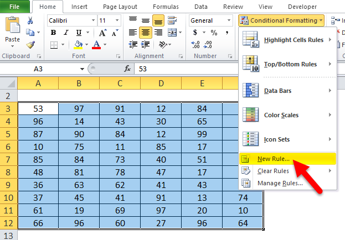Screen dimensions: 345x240
Task: Choose Manage Rules... menu item
Action: point(287,183)
